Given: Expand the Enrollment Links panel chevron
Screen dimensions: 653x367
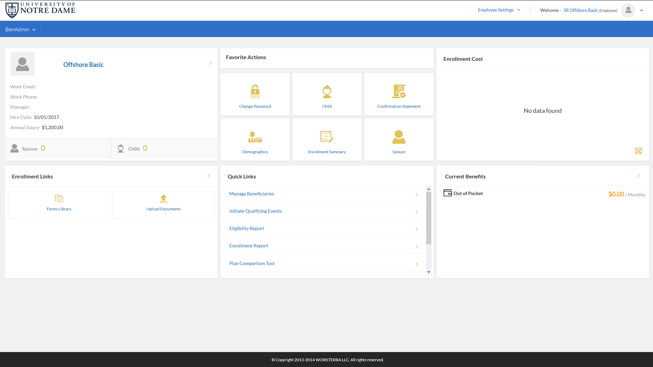Looking at the screenshot, I should click(x=208, y=176).
